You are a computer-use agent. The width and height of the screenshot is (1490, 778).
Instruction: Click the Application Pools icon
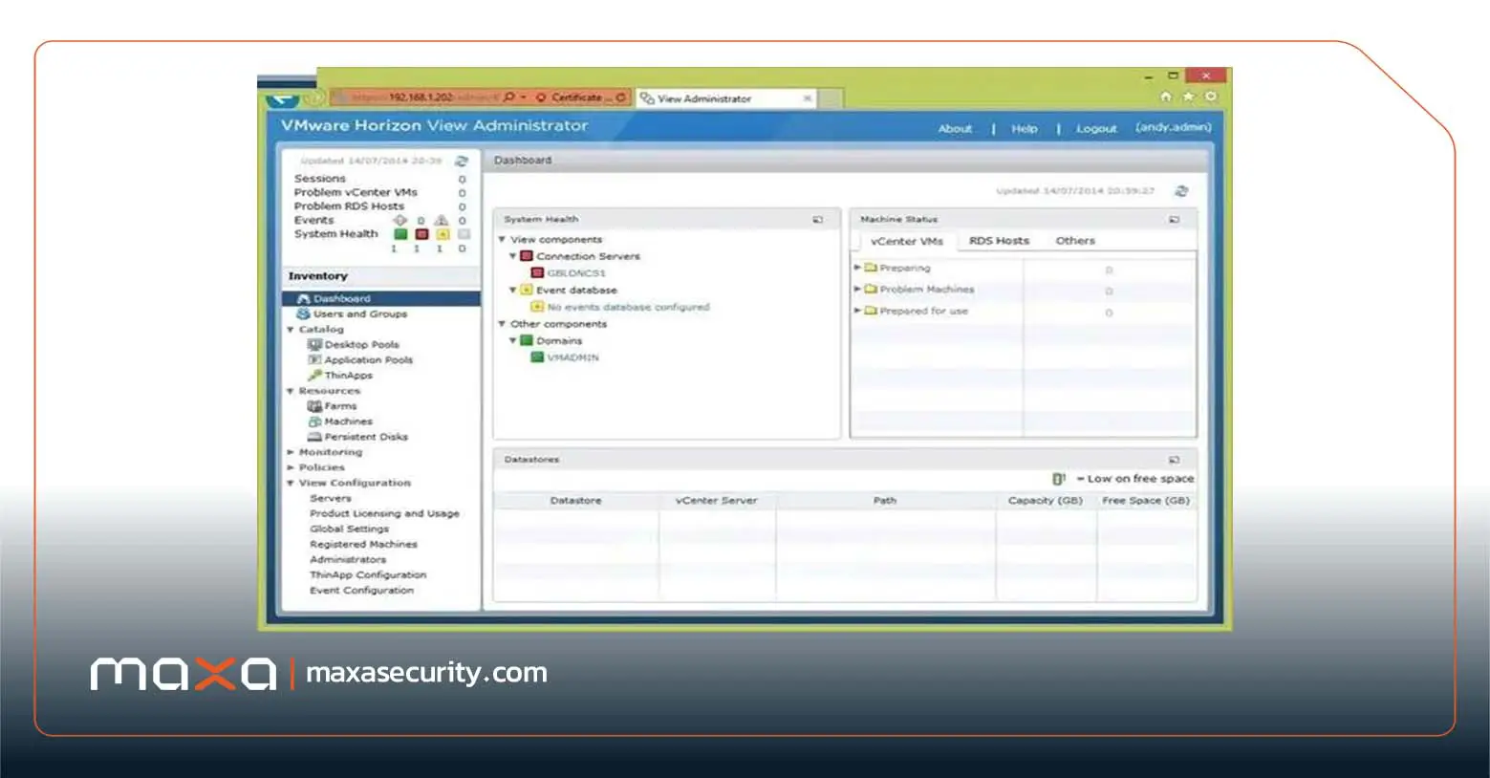(x=314, y=360)
